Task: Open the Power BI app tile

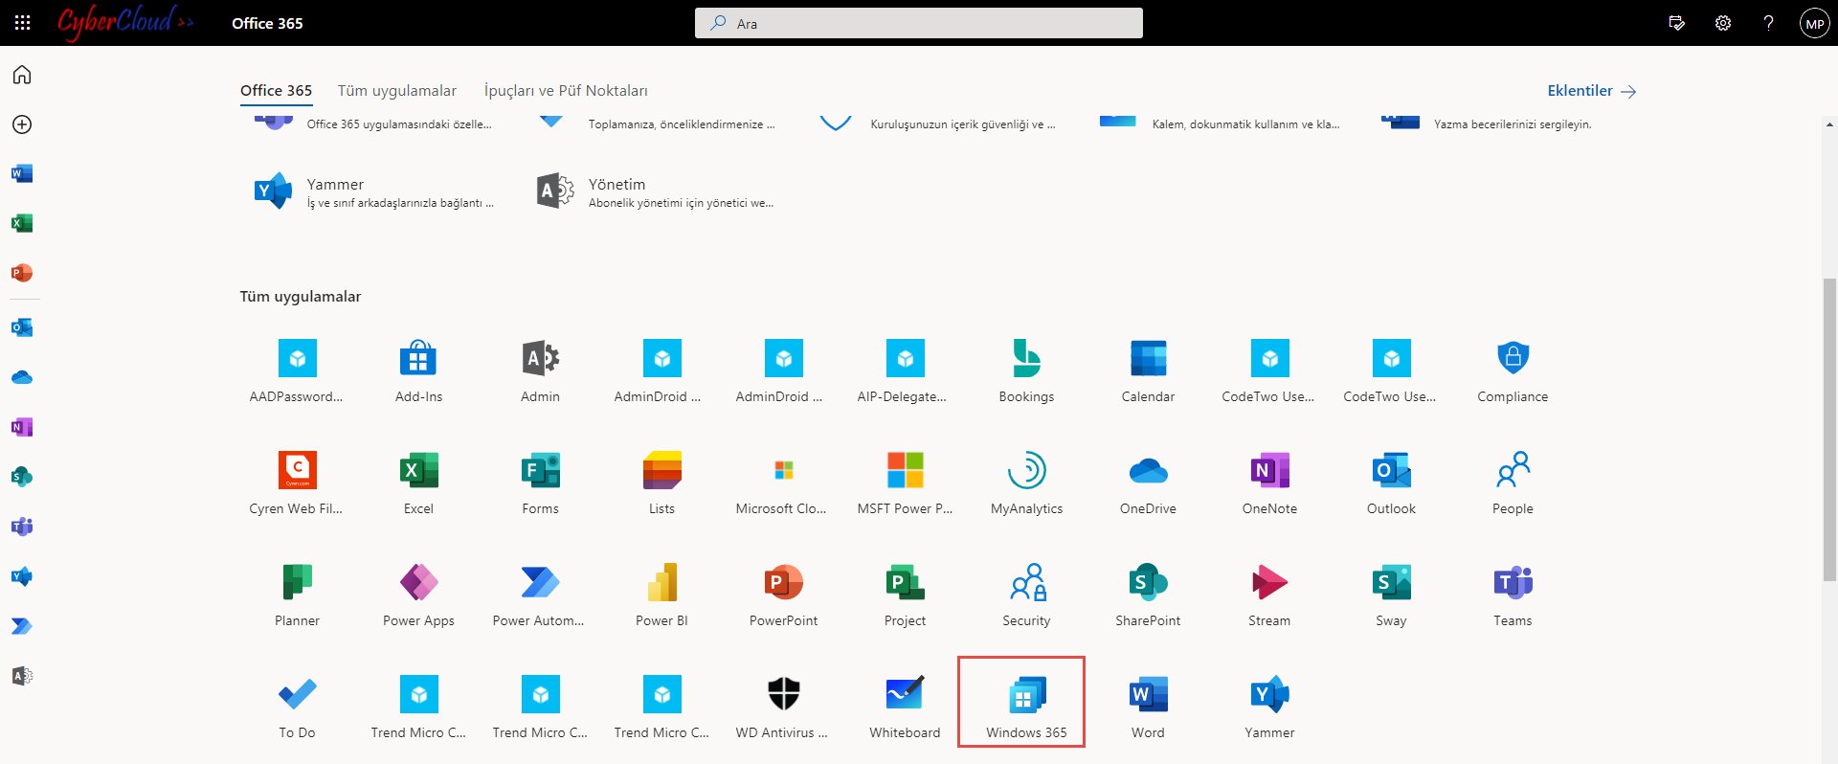Action: pyautogui.click(x=661, y=595)
